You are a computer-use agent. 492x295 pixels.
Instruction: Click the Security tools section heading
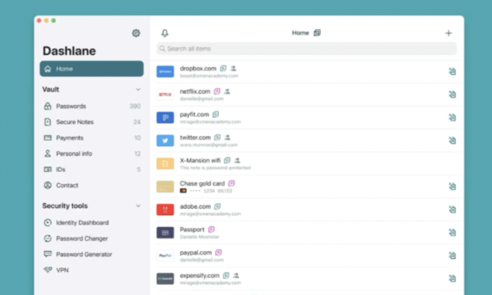coord(65,206)
